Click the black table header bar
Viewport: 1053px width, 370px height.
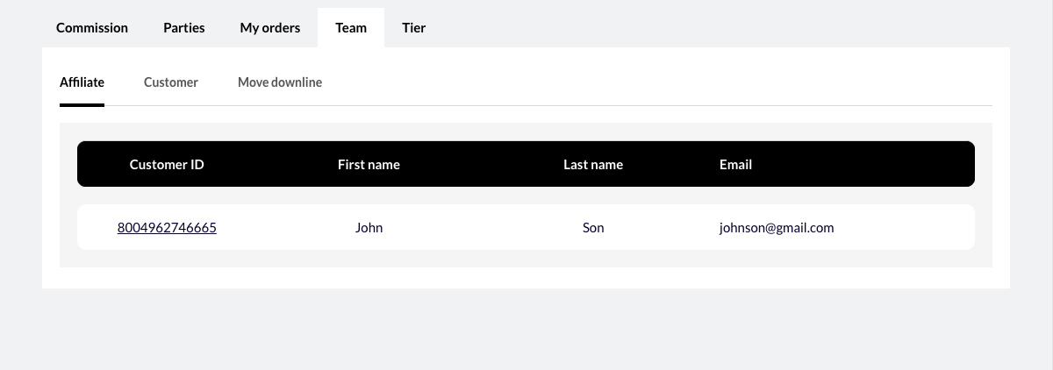click(526, 164)
